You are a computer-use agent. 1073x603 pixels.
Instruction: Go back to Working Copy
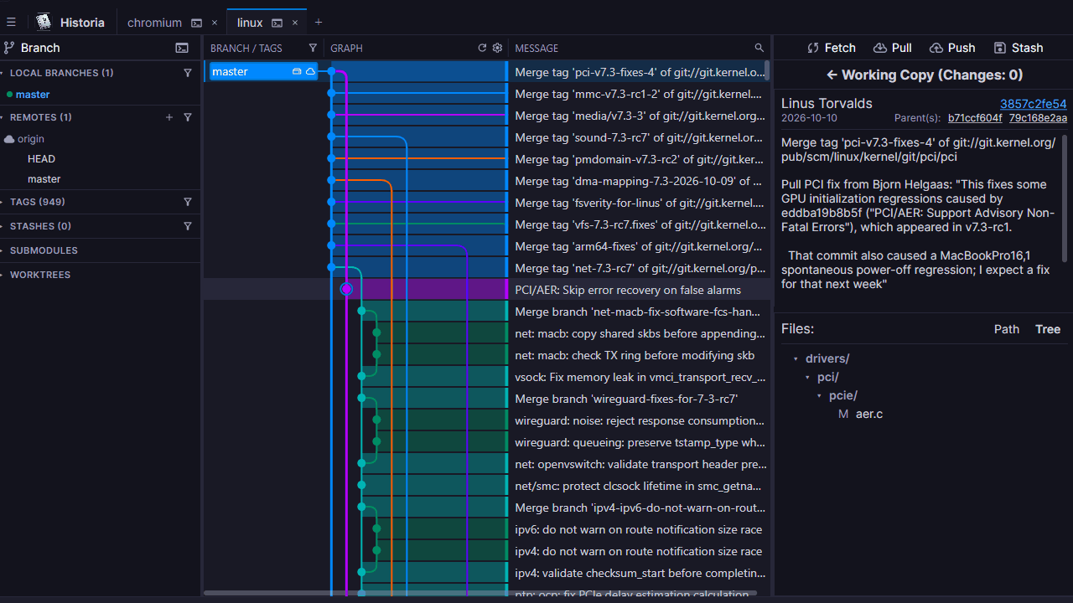(x=924, y=75)
